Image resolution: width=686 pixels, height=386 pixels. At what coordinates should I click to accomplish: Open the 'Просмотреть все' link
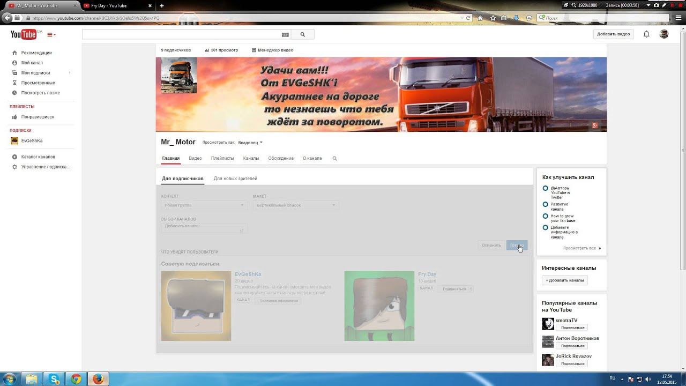pyautogui.click(x=582, y=248)
